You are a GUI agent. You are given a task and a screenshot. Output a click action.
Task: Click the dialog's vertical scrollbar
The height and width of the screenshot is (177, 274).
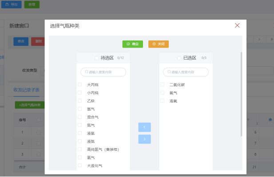(241, 94)
